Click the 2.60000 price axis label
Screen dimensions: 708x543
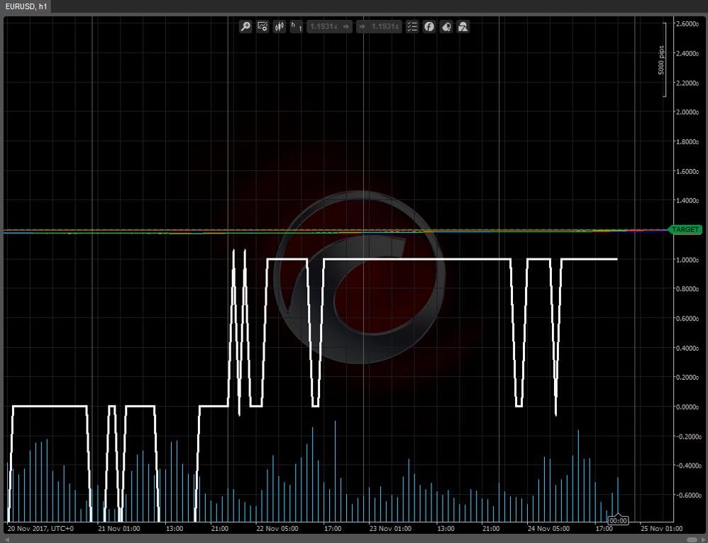click(x=687, y=23)
